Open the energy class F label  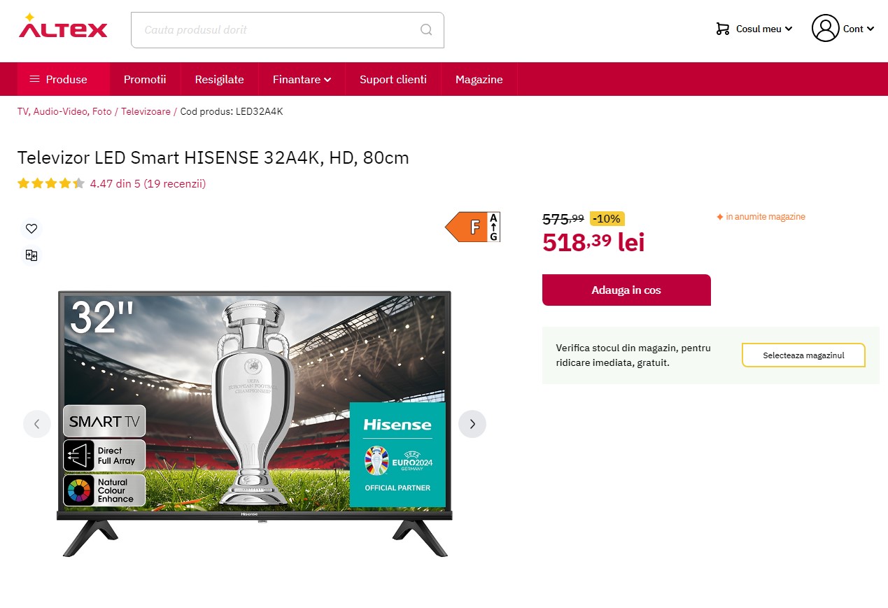point(472,227)
